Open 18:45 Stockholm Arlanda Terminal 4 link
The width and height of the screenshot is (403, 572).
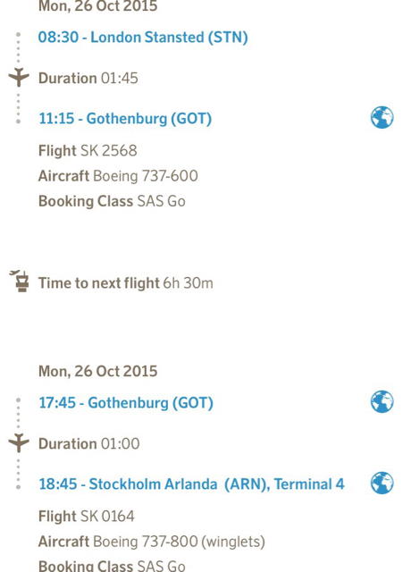[x=191, y=484]
